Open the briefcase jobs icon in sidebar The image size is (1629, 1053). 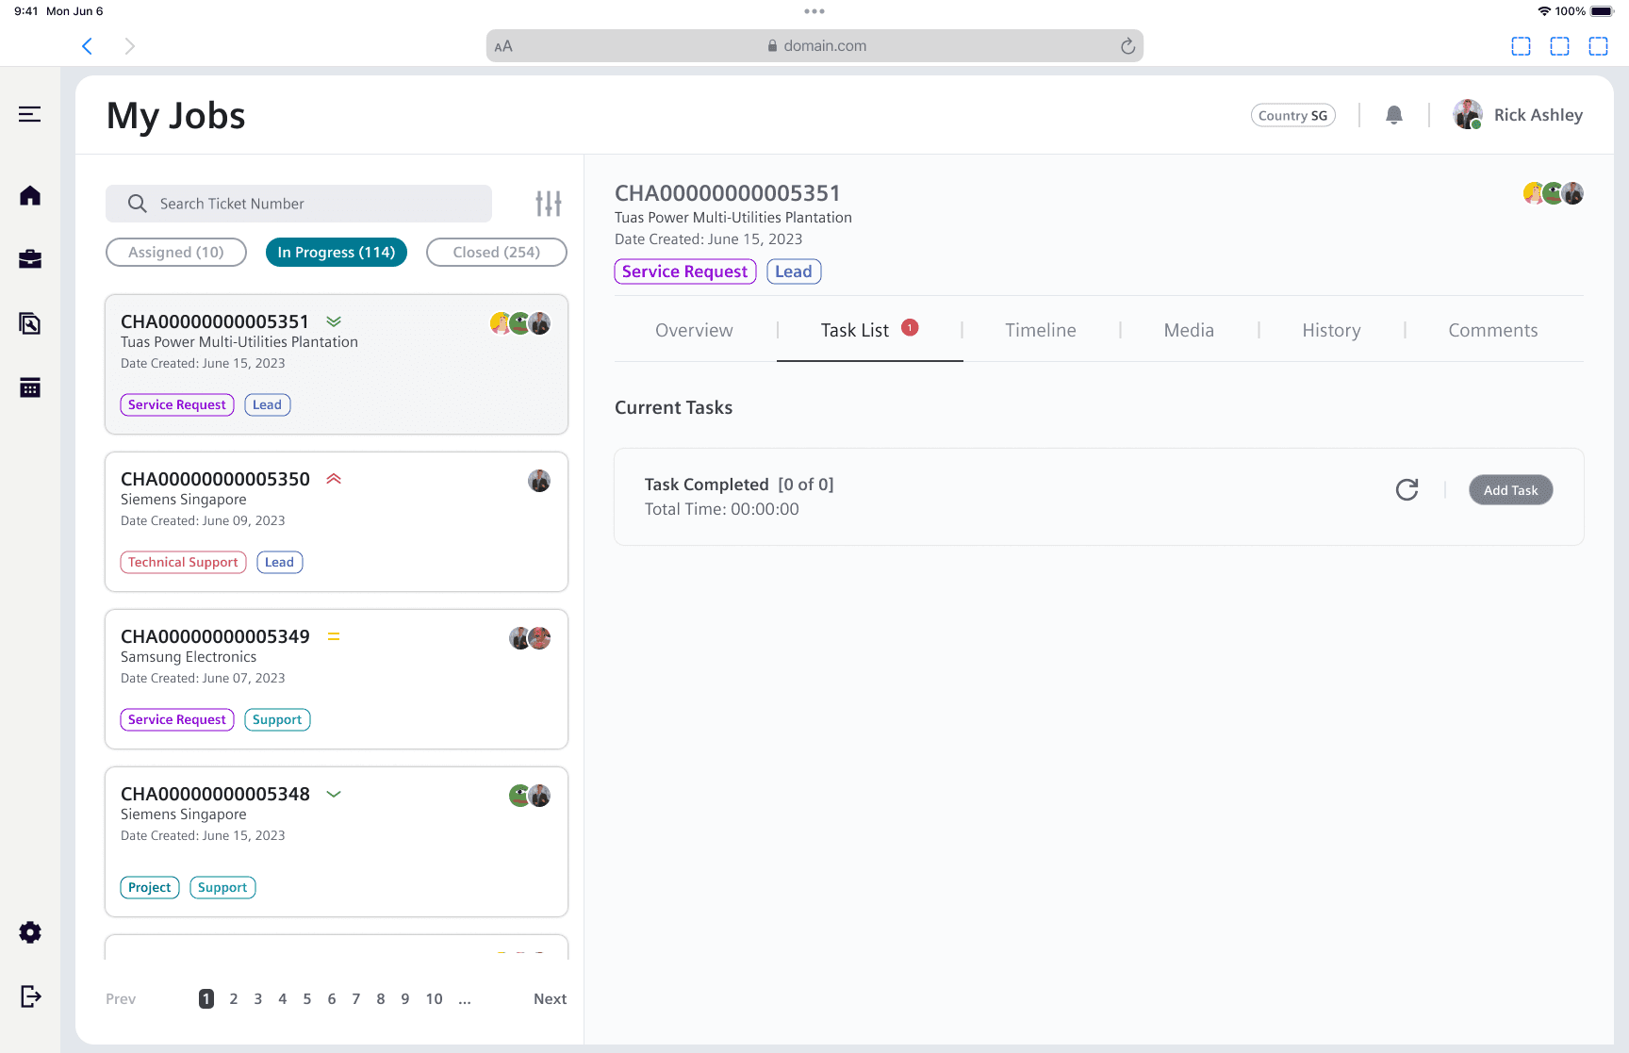[x=30, y=259]
